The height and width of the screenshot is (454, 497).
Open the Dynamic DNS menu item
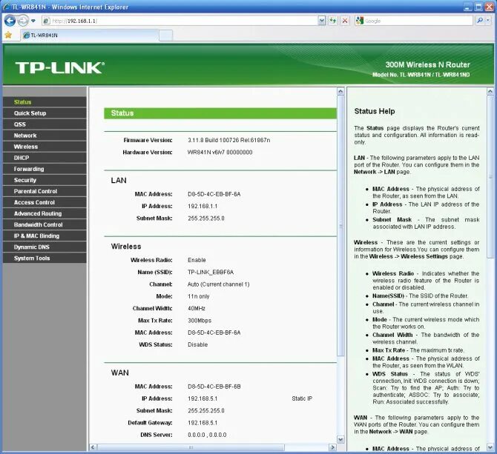pyautogui.click(x=45, y=247)
